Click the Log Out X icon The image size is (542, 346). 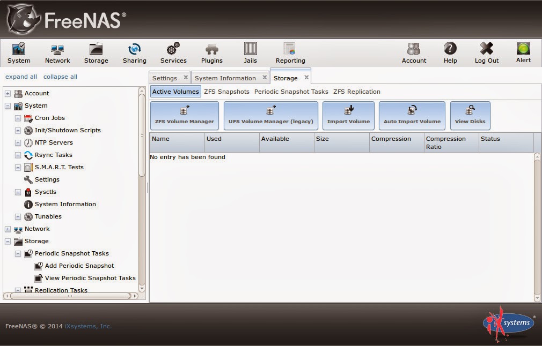486,49
